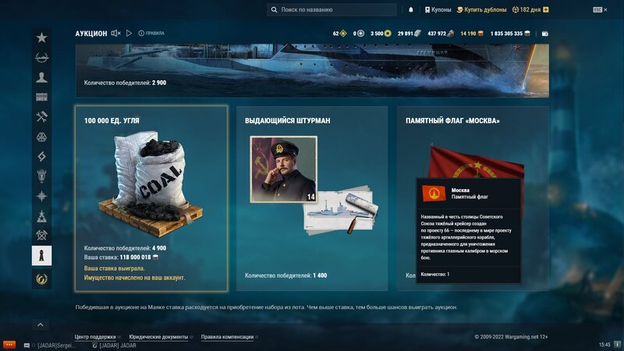Open the commanders silhouette category in sidebar
Image resolution: width=624 pixels, height=351 pixels.
pyautogui.click(x=42, y=77)
